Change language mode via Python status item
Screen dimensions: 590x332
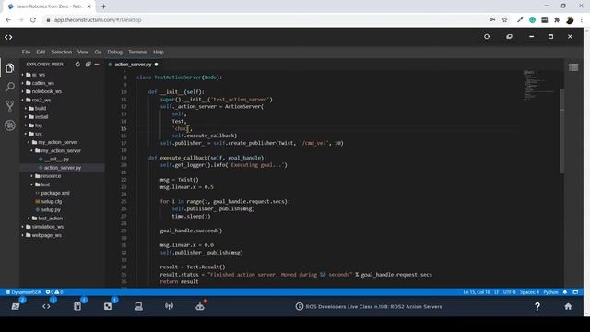pos(550,292)
